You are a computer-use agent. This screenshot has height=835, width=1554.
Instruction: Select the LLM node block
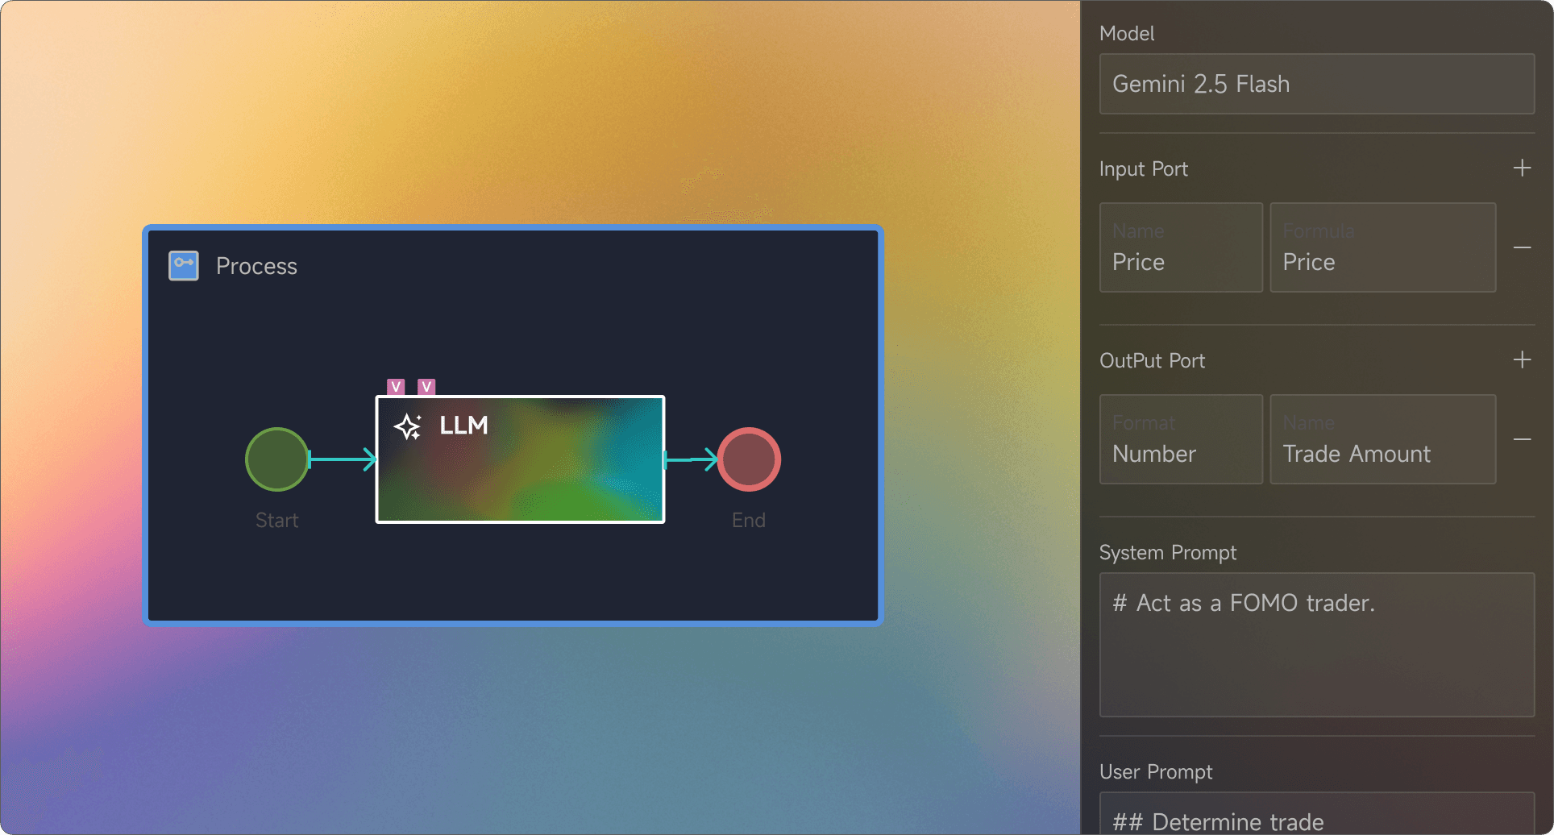tap(520, 476)
